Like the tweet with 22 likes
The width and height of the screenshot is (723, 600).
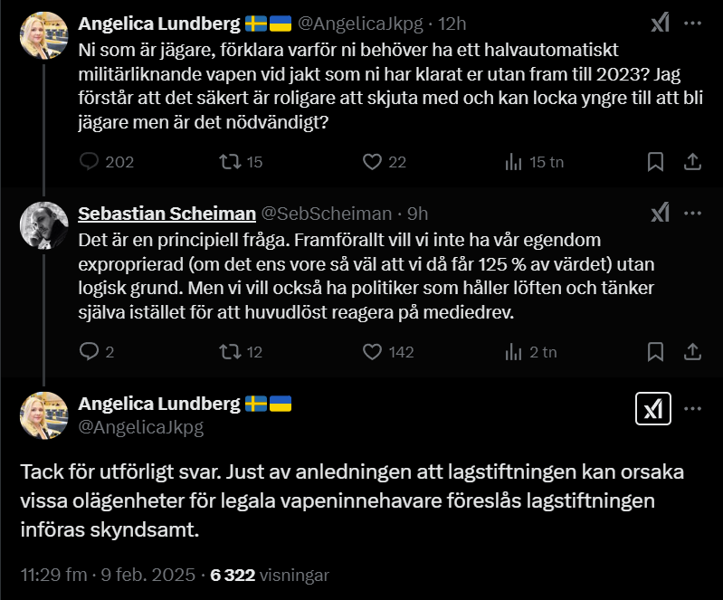[x=372, y=162]
